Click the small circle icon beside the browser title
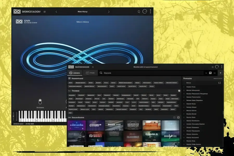 point(93,67)
